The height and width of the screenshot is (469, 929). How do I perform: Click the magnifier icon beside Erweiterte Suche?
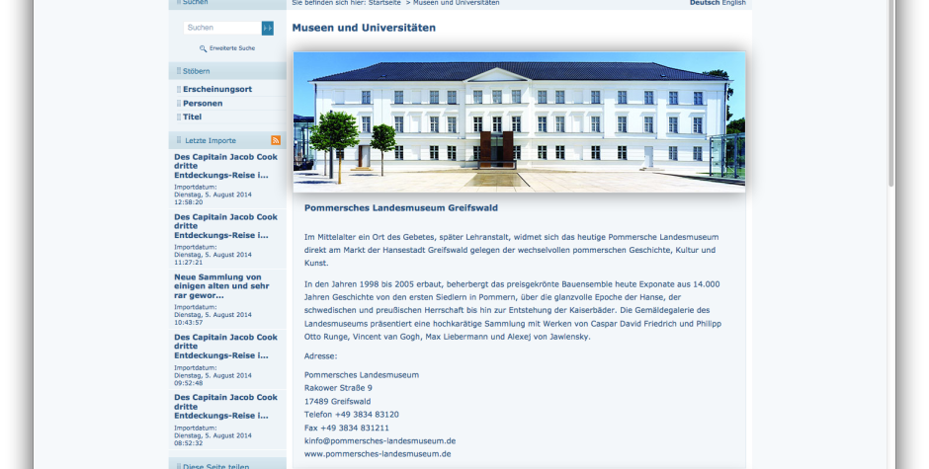204,48
